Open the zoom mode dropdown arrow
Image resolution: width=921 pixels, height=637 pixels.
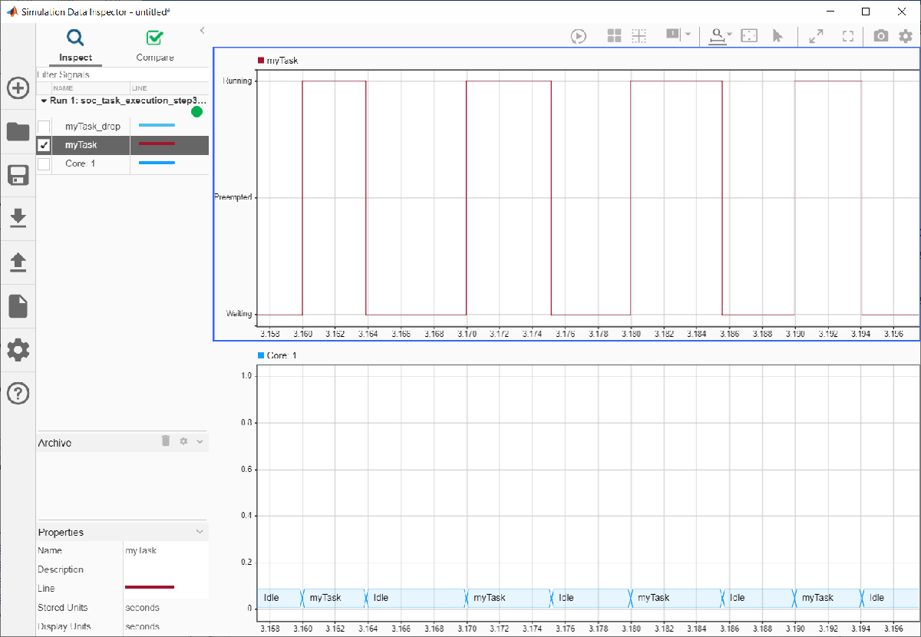point(729,35)
